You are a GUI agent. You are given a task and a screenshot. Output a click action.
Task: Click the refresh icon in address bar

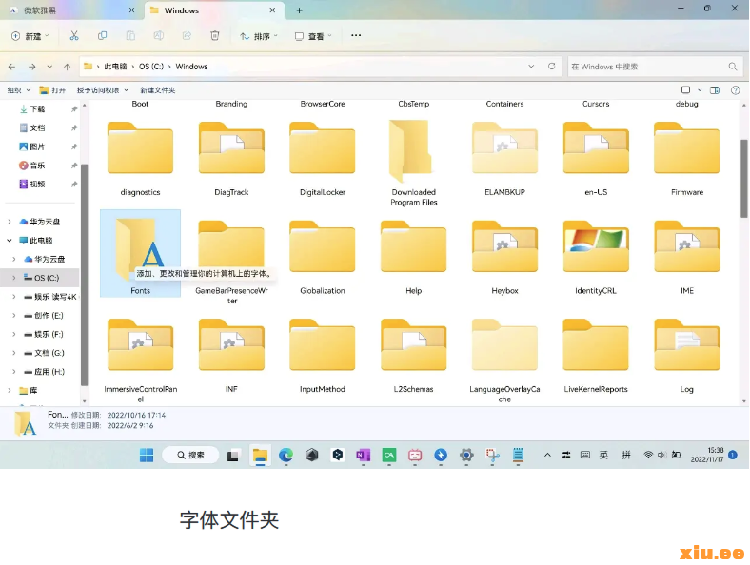click(552, 67)
